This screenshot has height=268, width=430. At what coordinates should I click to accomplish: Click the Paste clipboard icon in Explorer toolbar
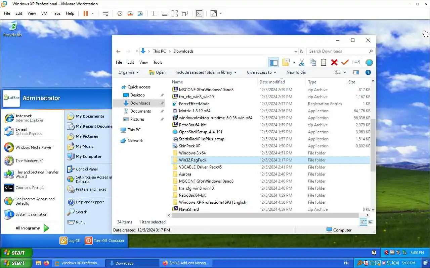tap(323, 62)
